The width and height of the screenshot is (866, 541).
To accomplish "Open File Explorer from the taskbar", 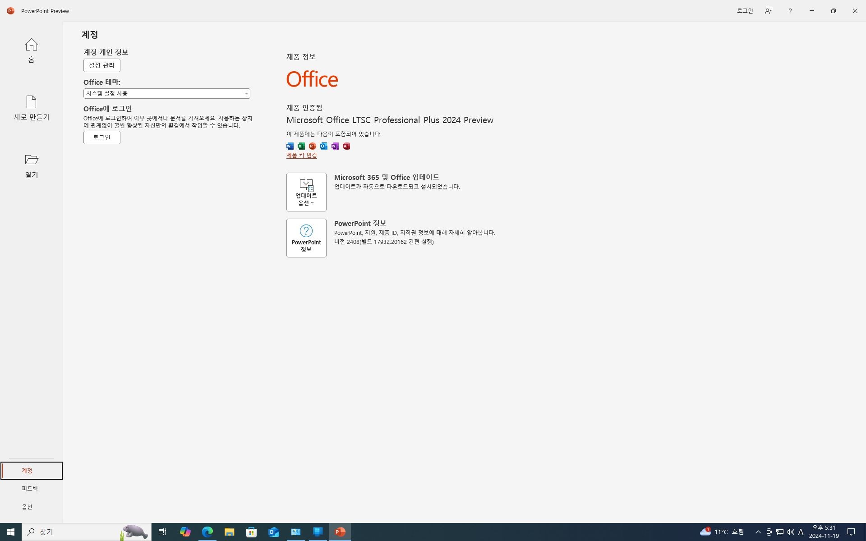I will tap(229, 532).
